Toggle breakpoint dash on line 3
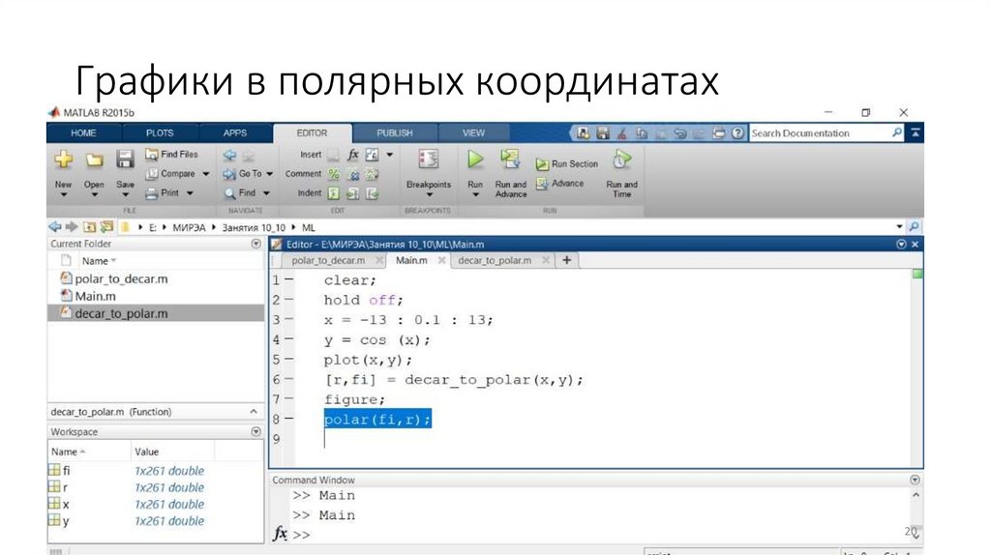This screenshot has height=555, width=991. [288, 319]
